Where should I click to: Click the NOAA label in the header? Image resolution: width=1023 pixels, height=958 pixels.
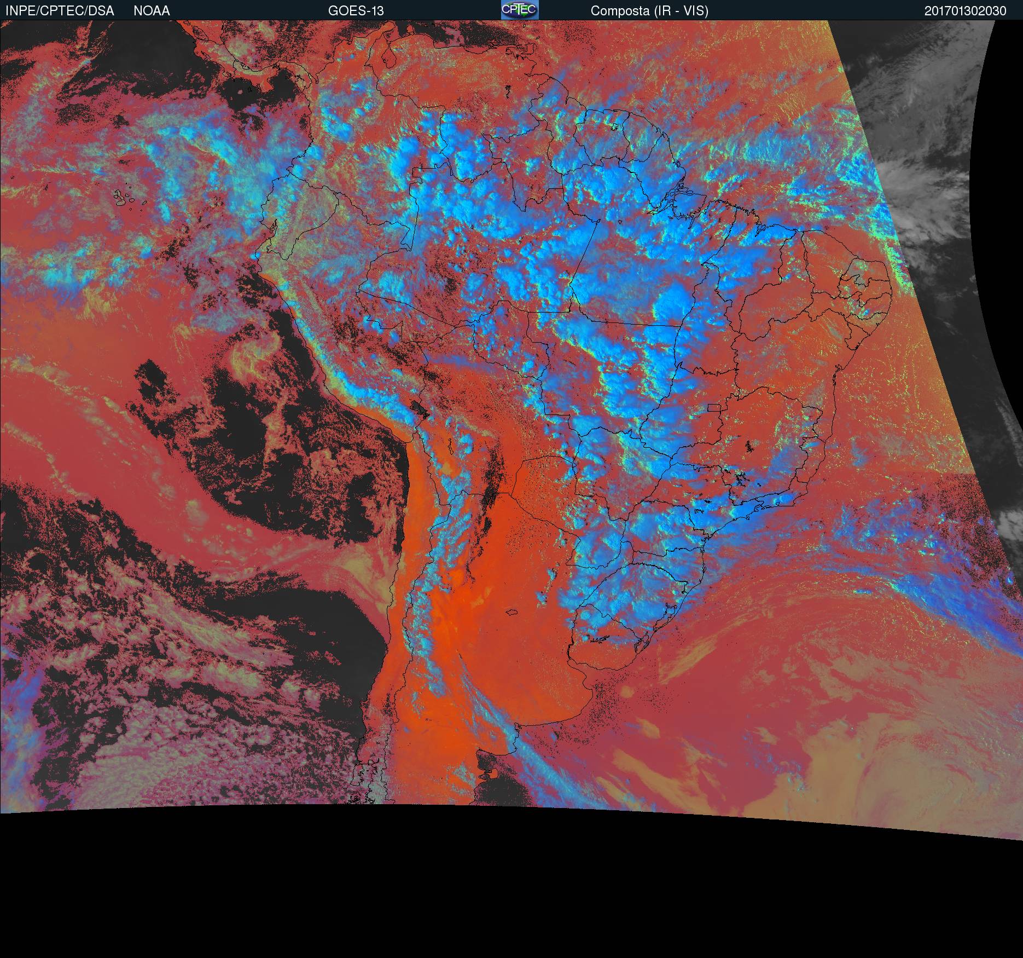152,11
